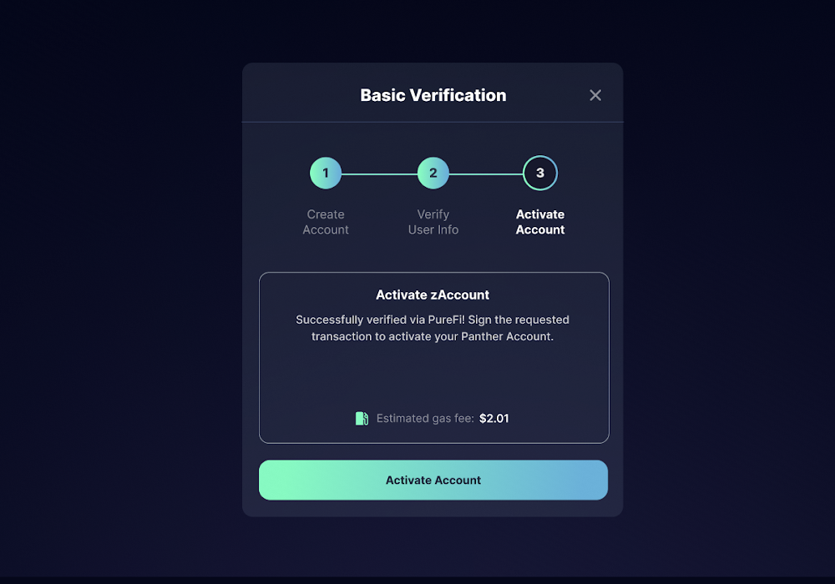This screenshot has width=835, height=584.
Task: Click the $2.01 gas fee amount
Action: (x=494, y=419)
